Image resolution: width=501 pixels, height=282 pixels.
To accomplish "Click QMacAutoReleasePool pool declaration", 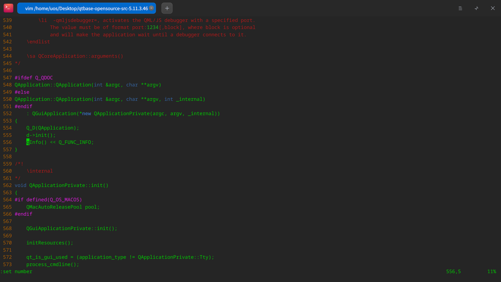I will (63, 207).
